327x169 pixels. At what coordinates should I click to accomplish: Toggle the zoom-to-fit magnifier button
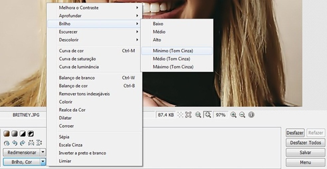(x=208, y=115)
